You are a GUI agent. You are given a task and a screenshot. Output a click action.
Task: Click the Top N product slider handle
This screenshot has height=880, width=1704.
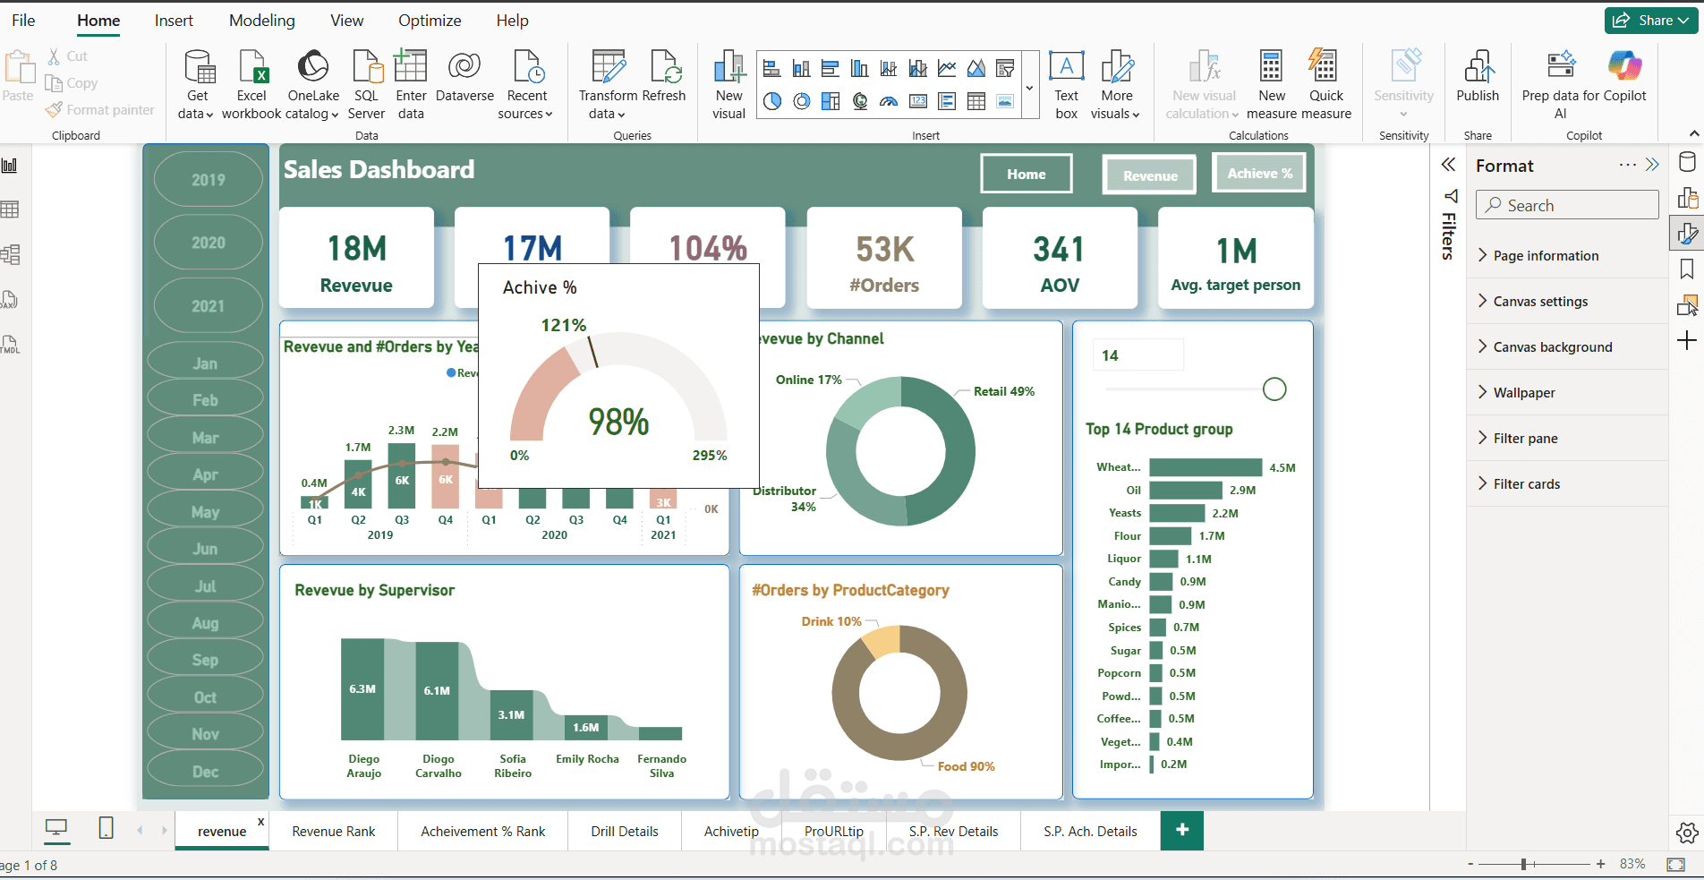(1274, 389)
